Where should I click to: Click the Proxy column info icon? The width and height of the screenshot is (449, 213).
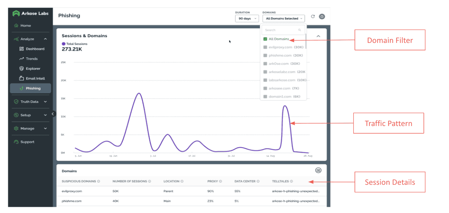click(220, 181)
